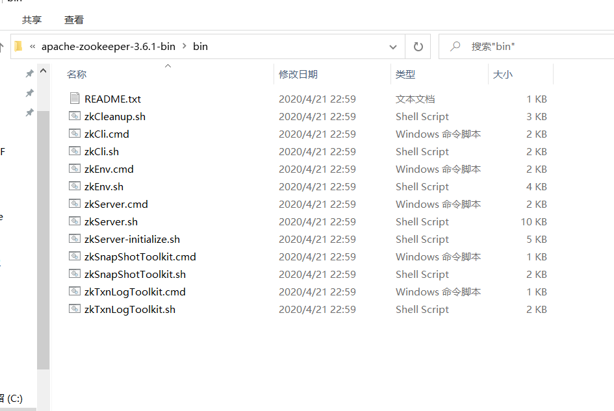Select the zkTxnLogToolkit.sh file name
Viewport: 614px width, 411px height.
pos(129,310)
